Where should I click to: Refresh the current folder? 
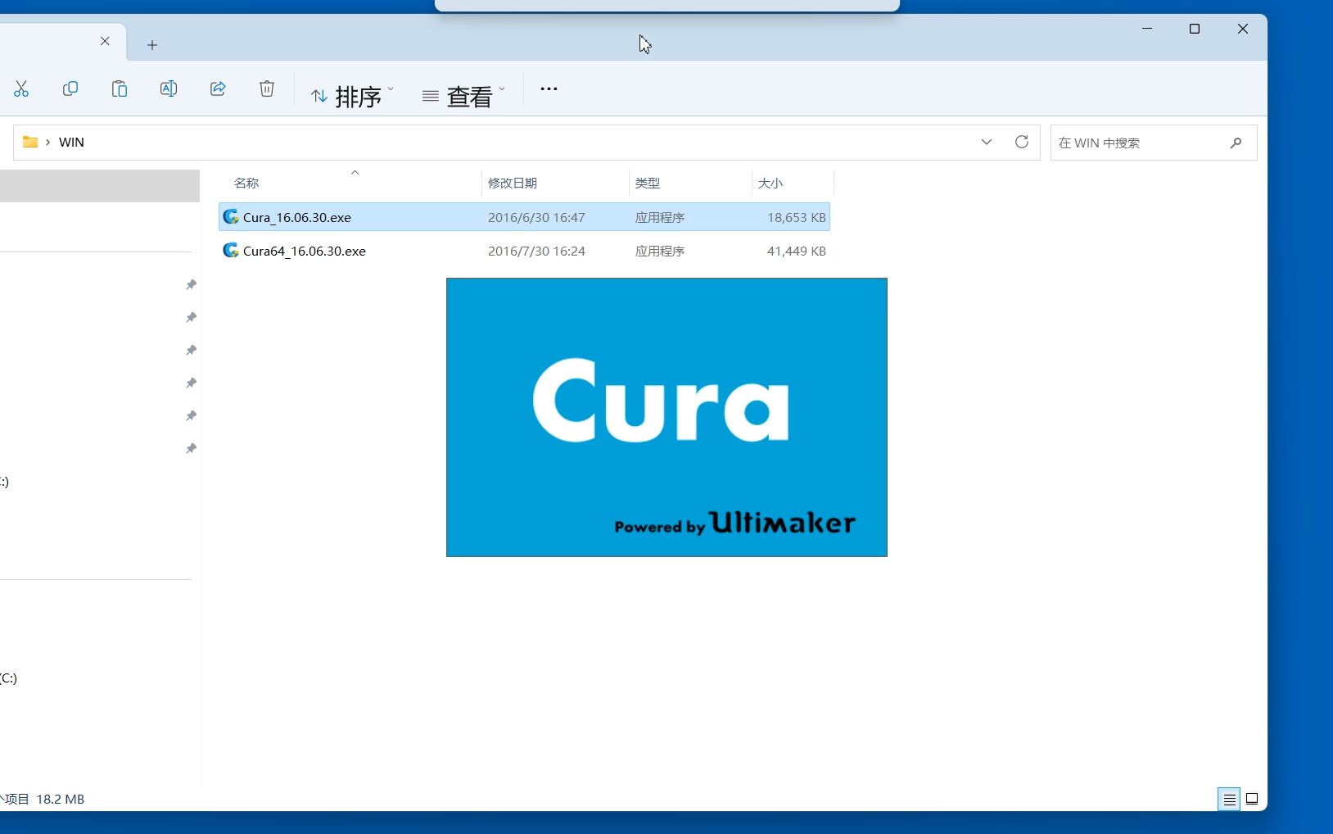coord(1022,142)
